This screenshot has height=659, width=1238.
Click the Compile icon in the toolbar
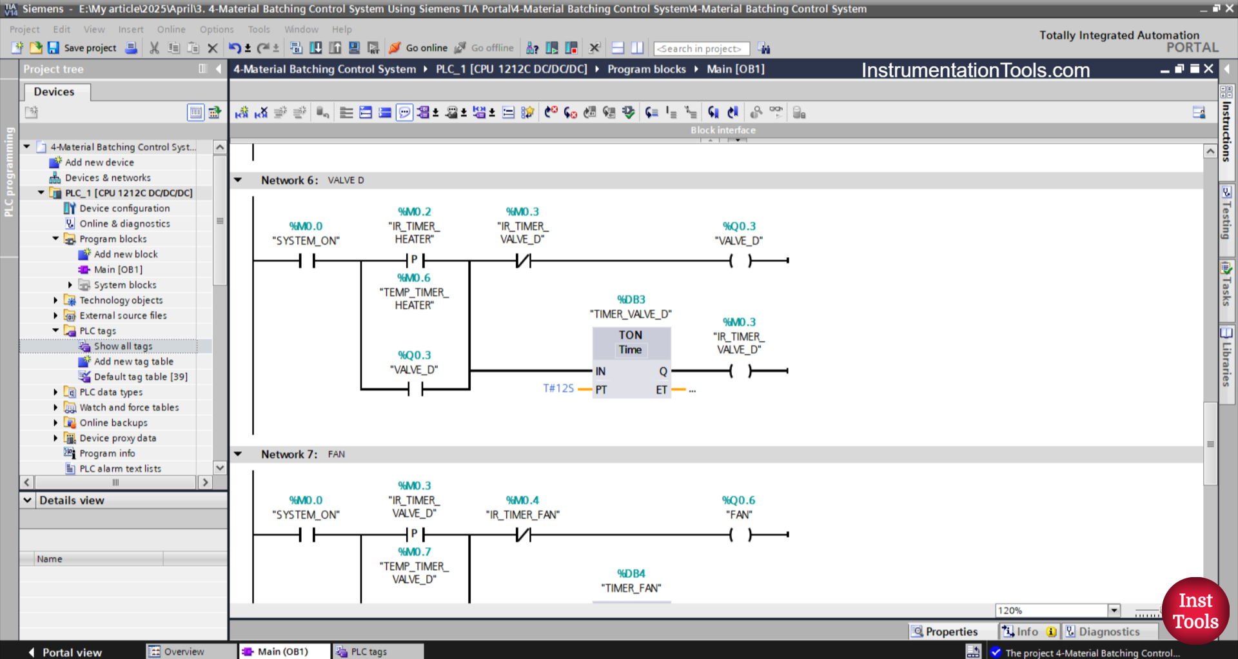click(x=297, y=48)
